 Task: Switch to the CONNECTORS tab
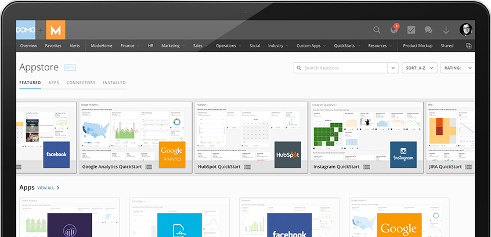(81, 82)
